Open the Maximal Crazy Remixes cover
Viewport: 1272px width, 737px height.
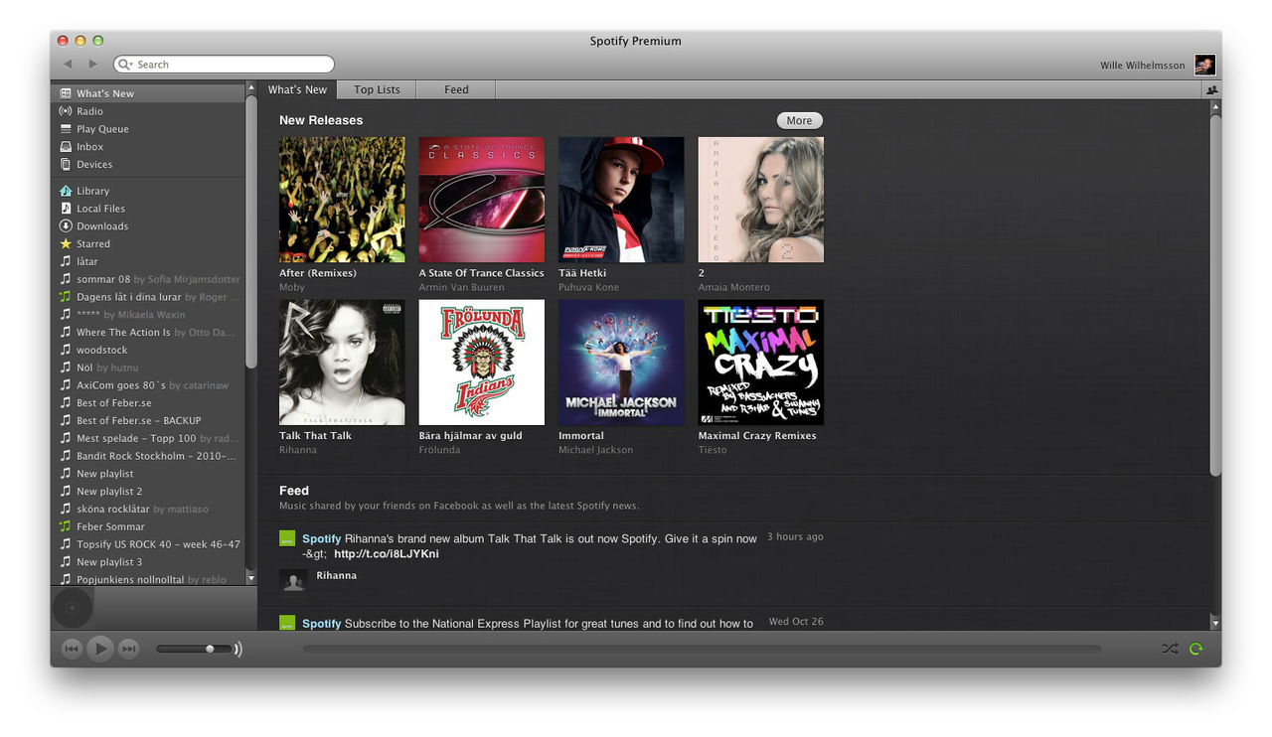pyautogui.click(x=760, y=363)
